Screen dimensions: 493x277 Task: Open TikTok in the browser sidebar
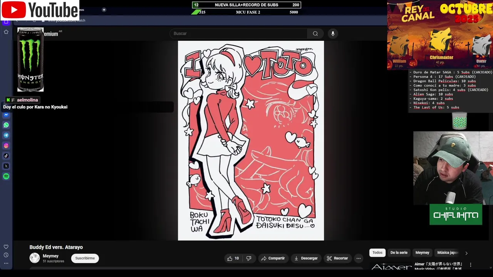point(6,156)
